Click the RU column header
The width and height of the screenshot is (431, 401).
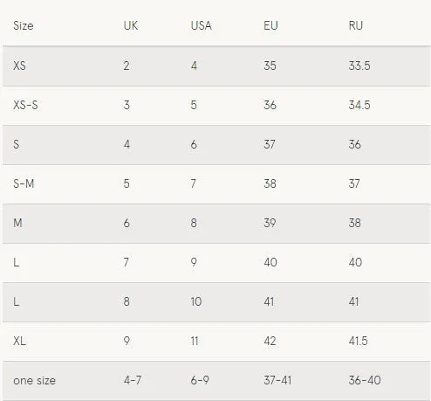pos(356,25)
